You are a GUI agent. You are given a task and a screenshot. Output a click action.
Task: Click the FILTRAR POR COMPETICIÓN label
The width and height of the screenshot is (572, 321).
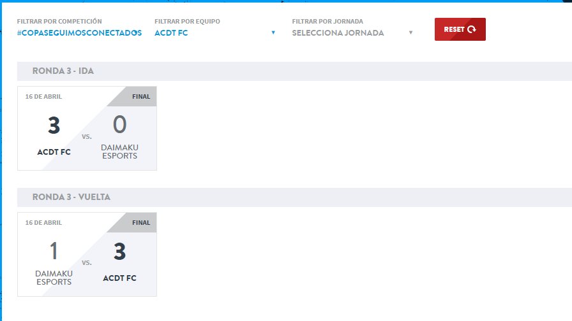click(x=59, y=22)
